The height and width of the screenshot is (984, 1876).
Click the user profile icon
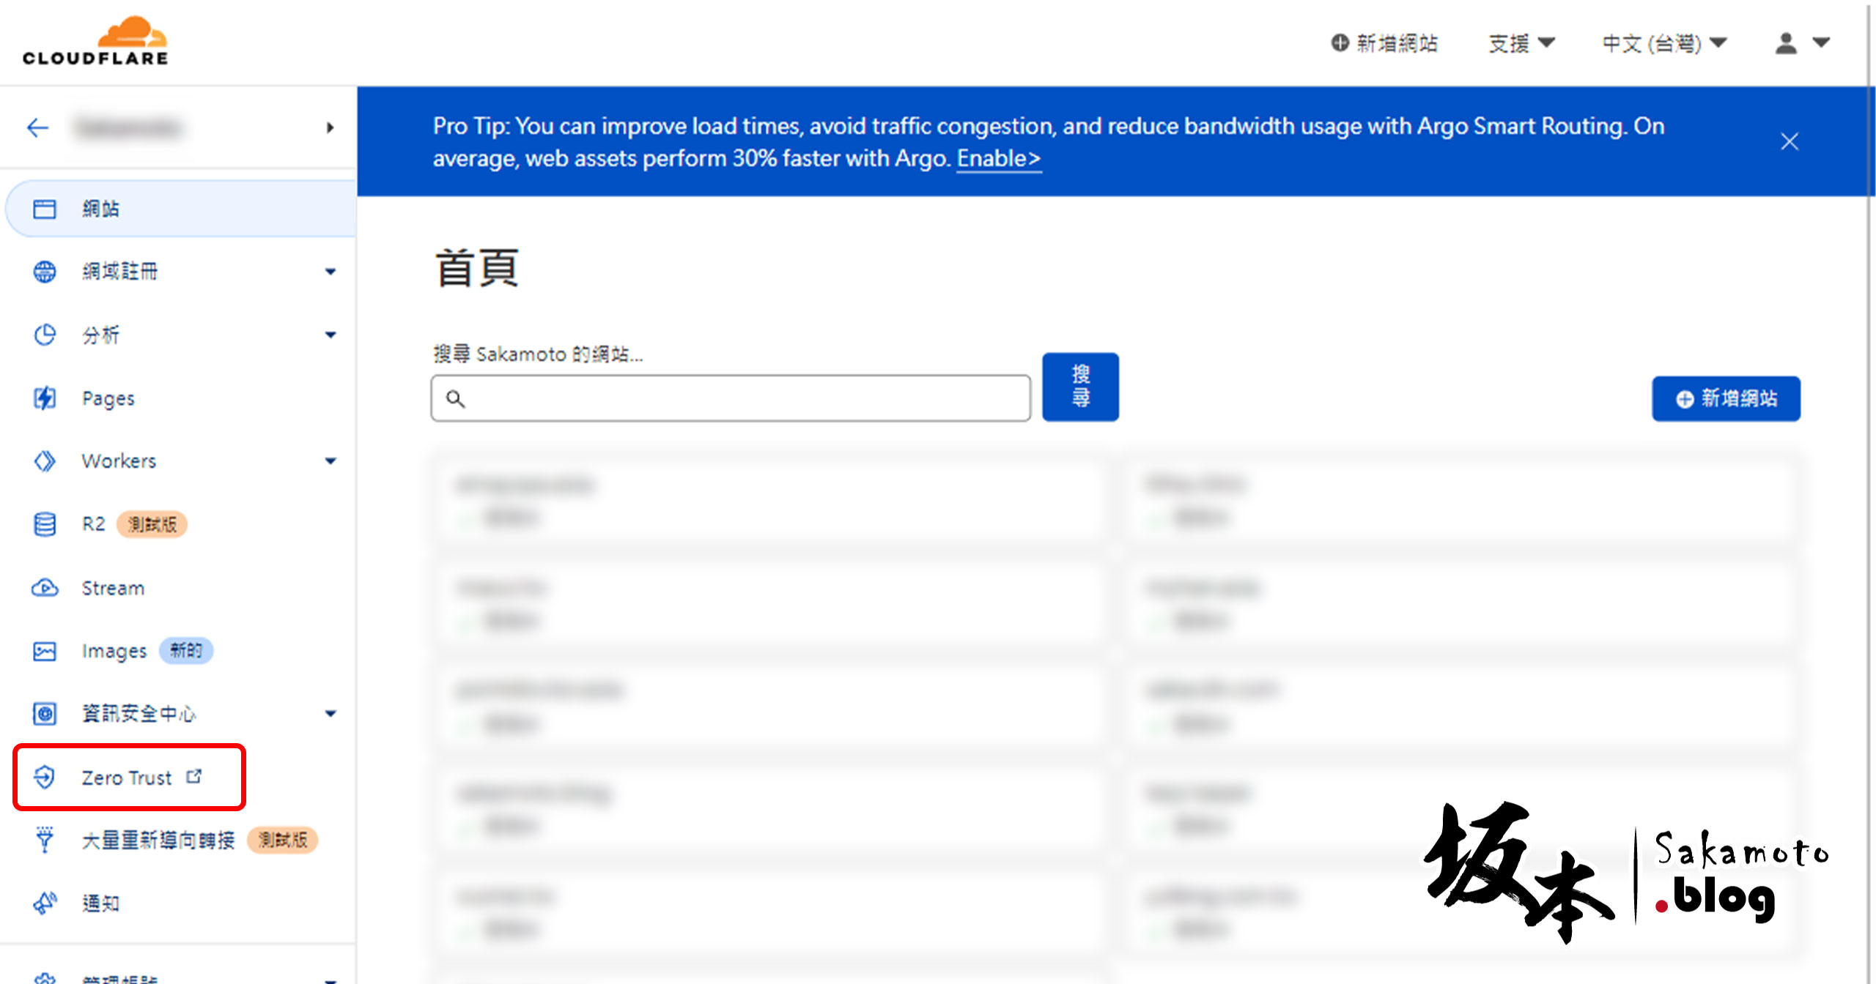[x=1787, y=43]
